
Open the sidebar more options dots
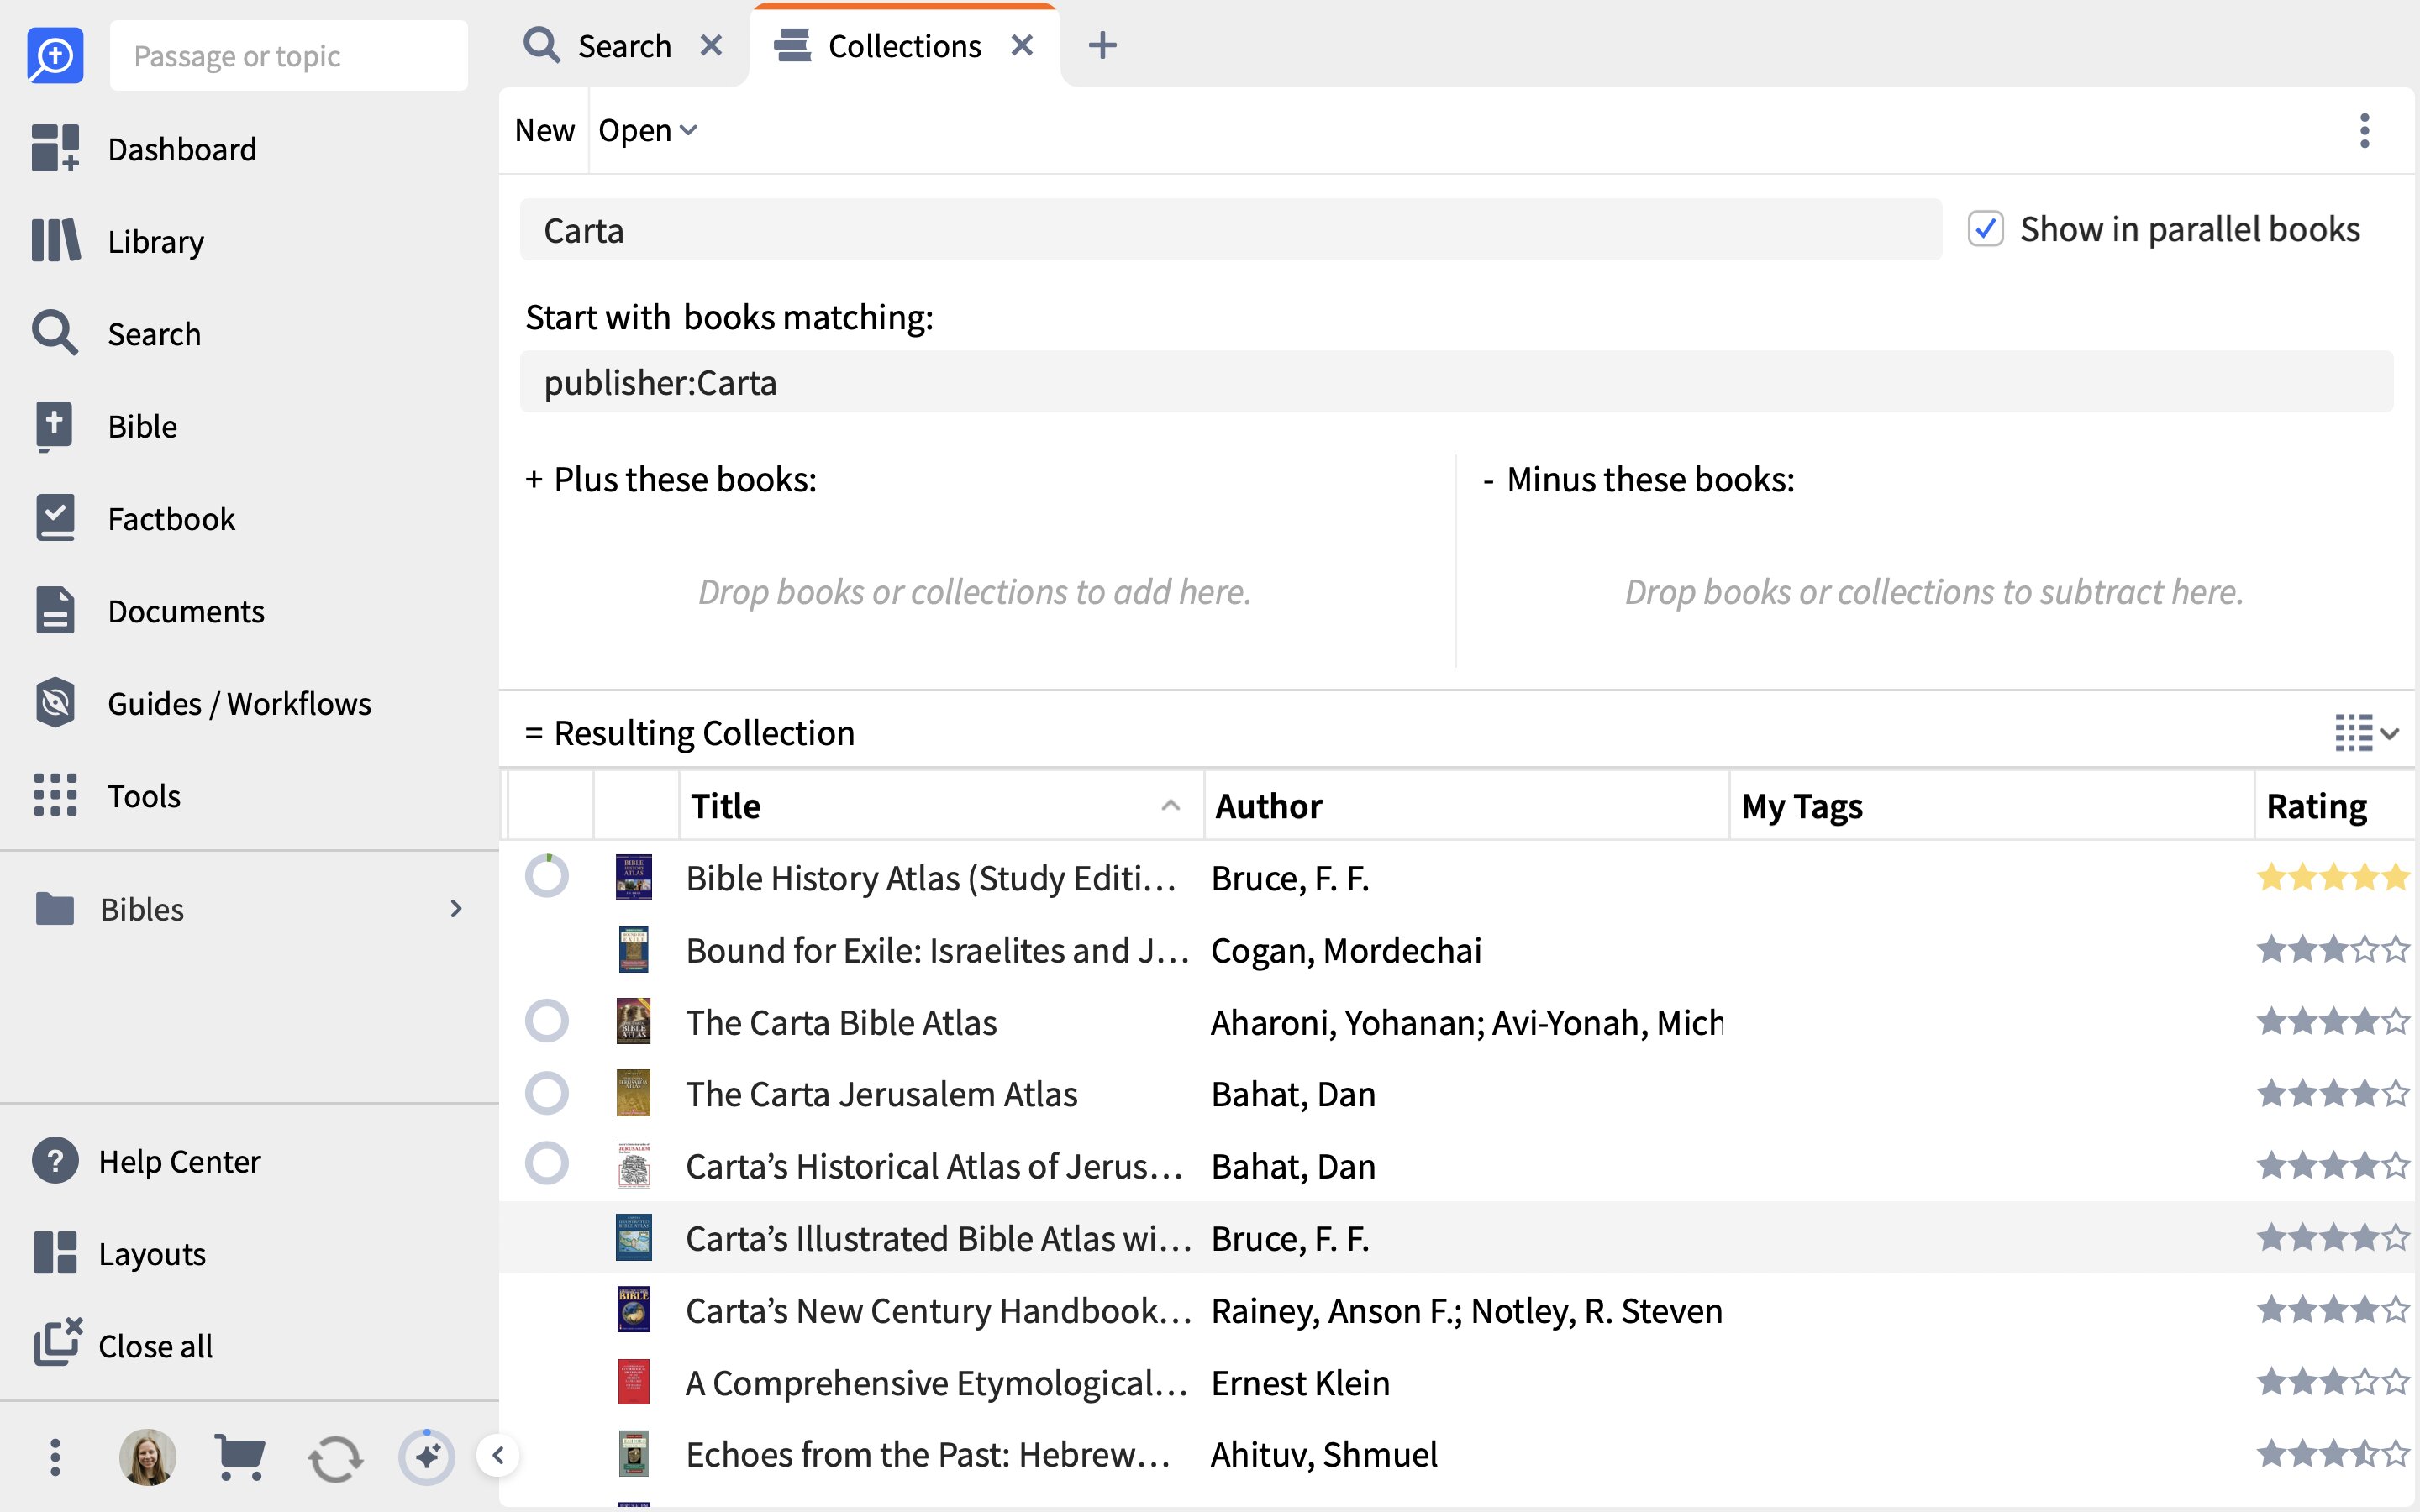pos(55,1457)
